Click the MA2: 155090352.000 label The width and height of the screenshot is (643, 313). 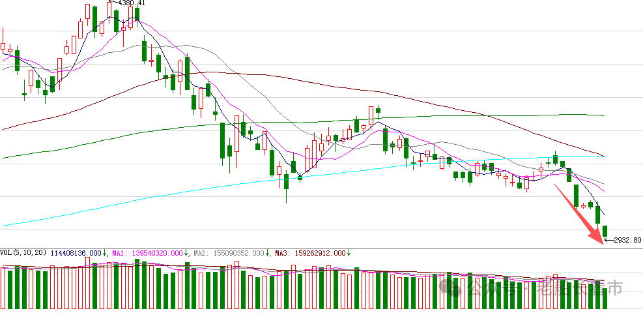(229, 253)
